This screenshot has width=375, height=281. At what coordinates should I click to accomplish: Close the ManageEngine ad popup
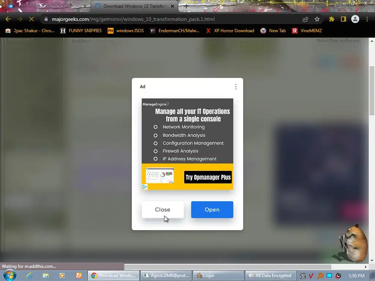pyautogui.click(x=163, y=210)
